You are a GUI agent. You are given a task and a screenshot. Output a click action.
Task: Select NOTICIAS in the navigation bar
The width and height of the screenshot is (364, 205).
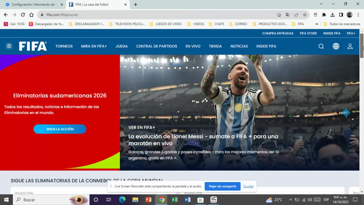point(239,46)
